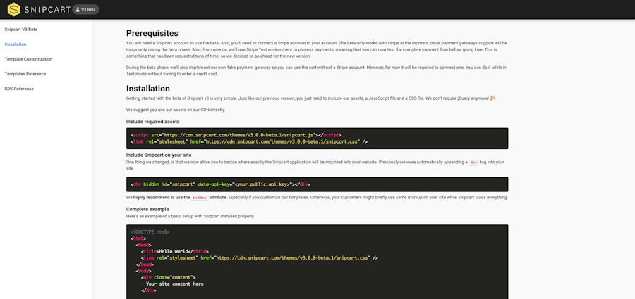Click the person icon in V3 Beta badge
The height and width of the screenshot is (299, 635).
tap(78, 9)
